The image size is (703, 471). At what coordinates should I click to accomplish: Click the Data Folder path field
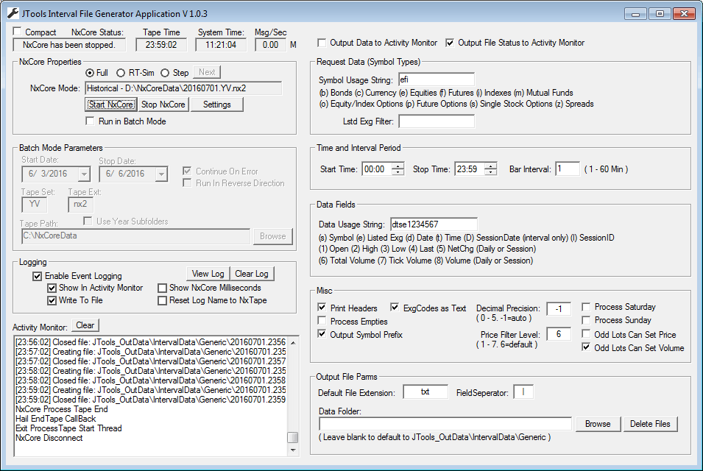pyautogui.click(x=445, y=424)
